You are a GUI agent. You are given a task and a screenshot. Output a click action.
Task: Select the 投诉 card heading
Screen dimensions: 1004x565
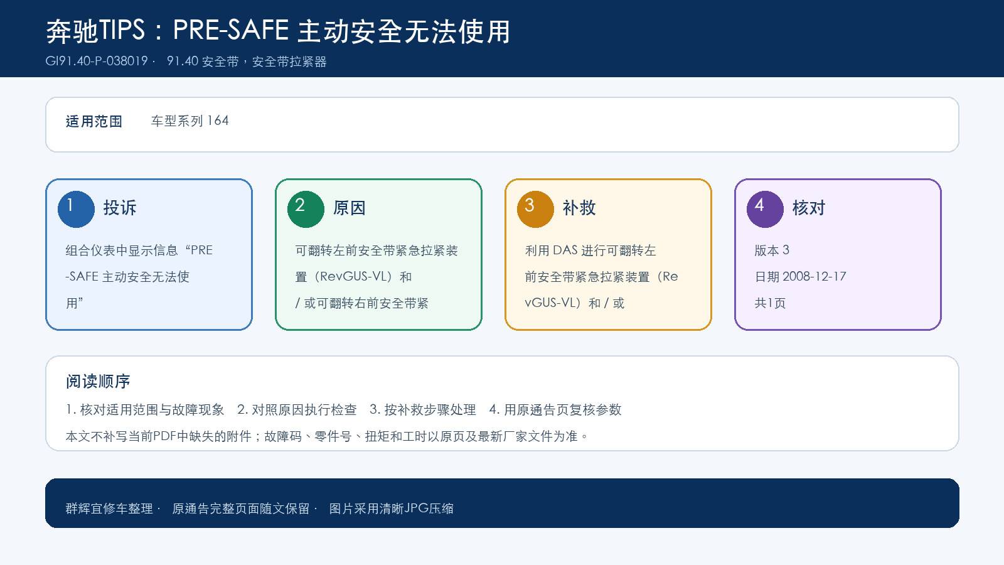(x=120, y=208)
